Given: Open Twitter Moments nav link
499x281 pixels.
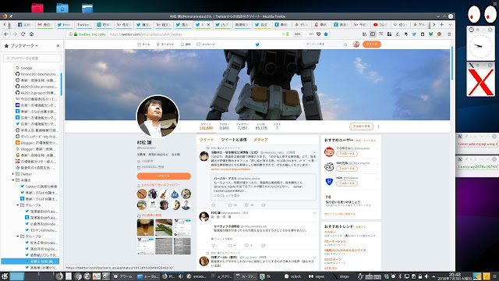Looking at the screenshot, I should [x=165, y=44].
